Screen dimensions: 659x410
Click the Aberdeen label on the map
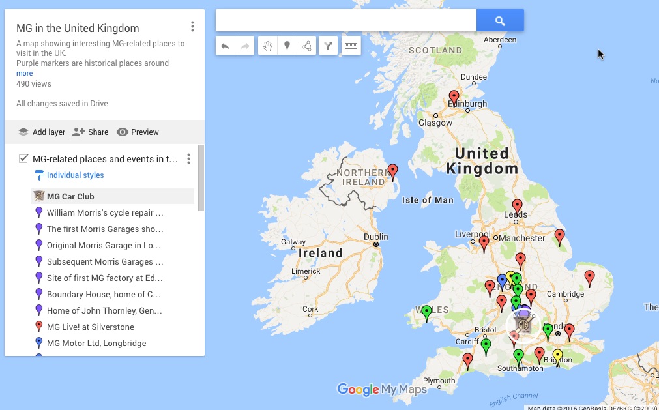[x=500, y=40]
